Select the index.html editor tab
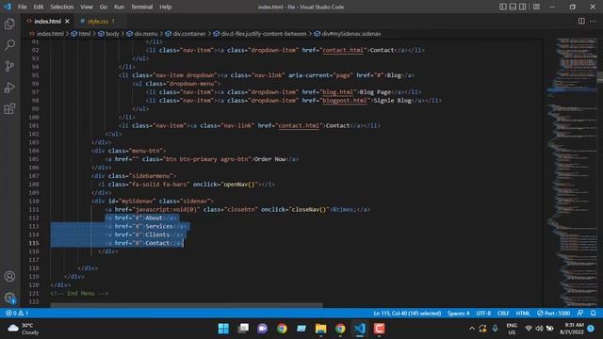This screenshot has width=603, height=339. pos(47,21)
